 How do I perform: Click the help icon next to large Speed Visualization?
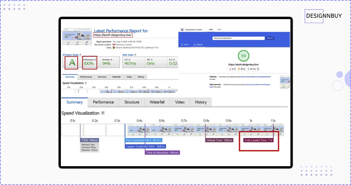point(103,113)
